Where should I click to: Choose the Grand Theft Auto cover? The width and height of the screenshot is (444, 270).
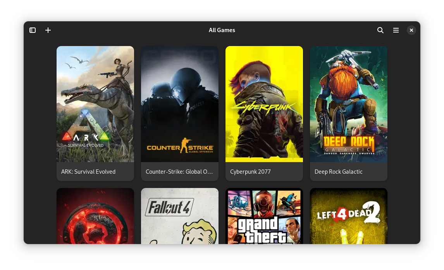point(264,216)
